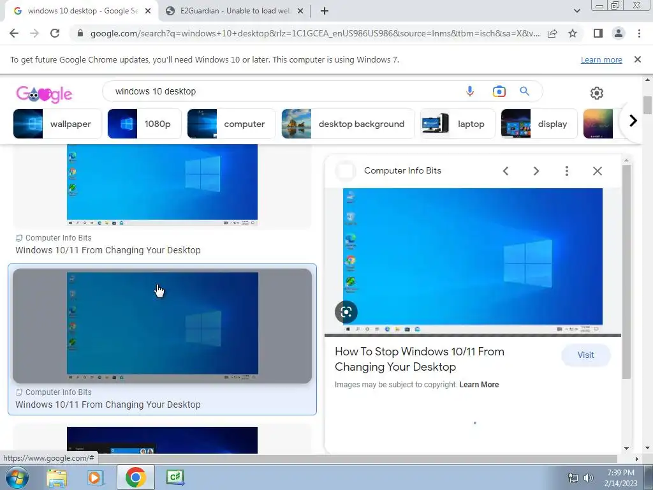
Task: Open copyright Learn More link
Action: coord(479,385)
